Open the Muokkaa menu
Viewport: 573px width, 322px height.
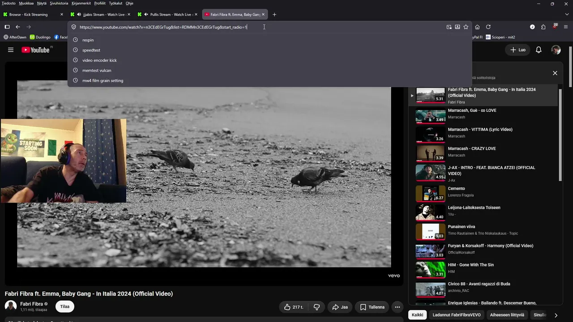(26, 3)
